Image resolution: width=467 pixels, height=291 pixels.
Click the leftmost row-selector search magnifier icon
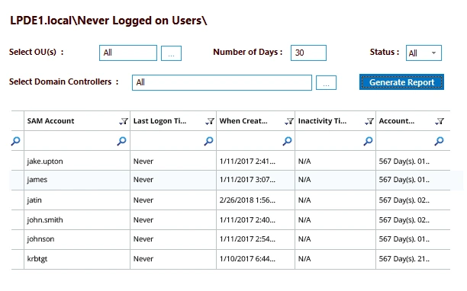[x=15, y=141]
